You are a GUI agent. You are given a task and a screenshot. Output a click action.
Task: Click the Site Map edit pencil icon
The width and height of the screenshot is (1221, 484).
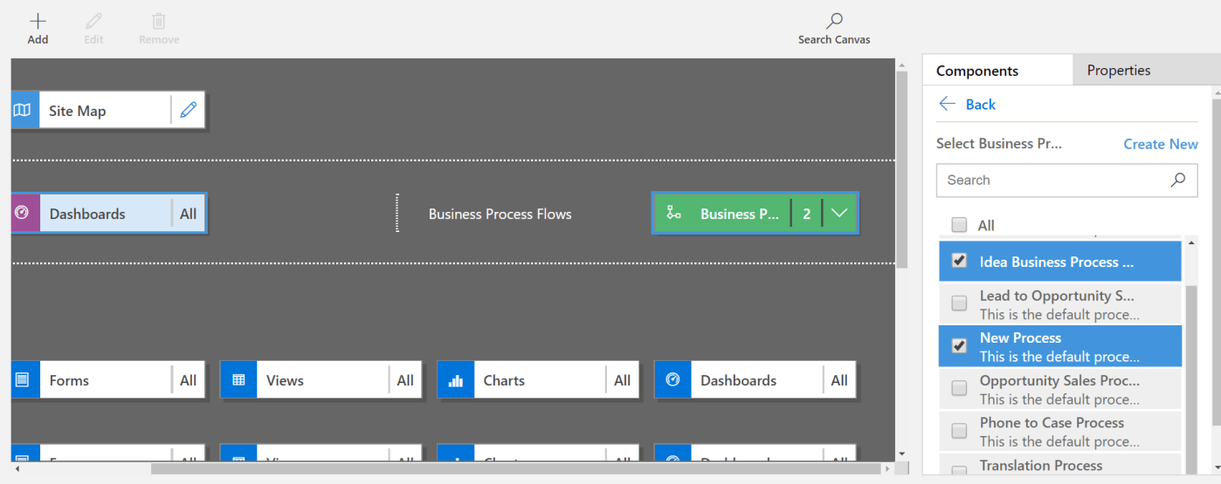click(188, 111)
